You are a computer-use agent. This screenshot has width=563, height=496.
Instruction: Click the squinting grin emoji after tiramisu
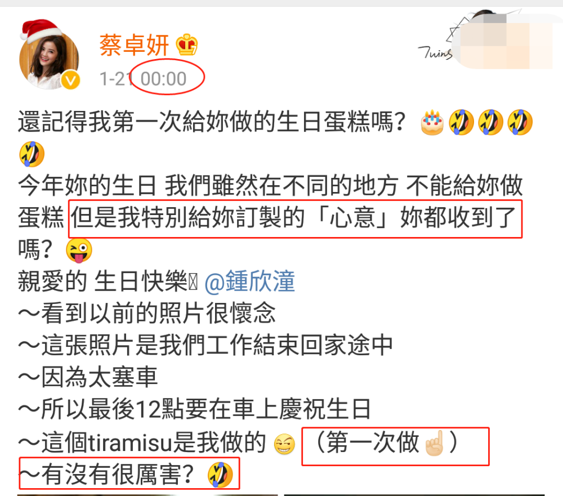284,444
